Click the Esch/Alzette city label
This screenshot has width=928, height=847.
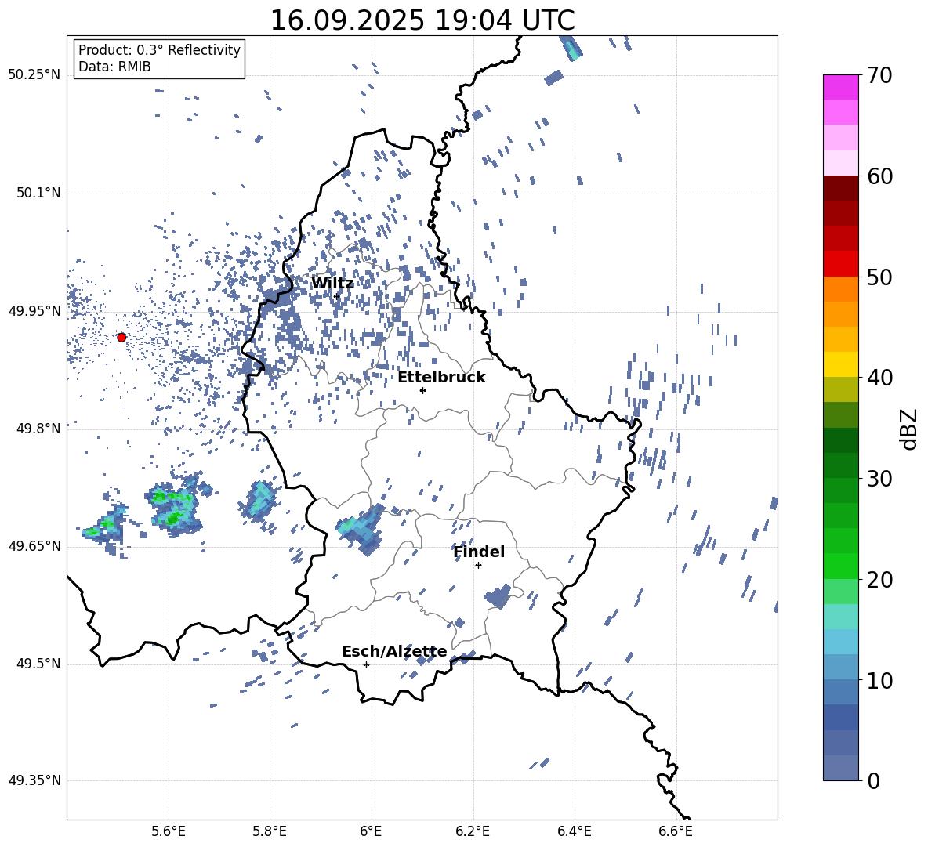(394, 652)
